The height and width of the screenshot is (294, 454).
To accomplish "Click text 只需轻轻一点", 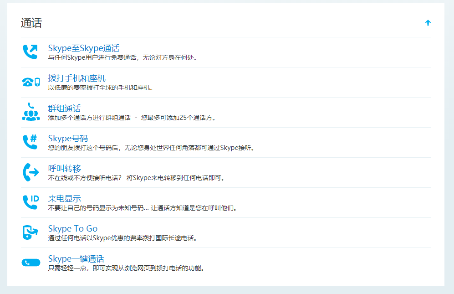I will click(67, 268).
